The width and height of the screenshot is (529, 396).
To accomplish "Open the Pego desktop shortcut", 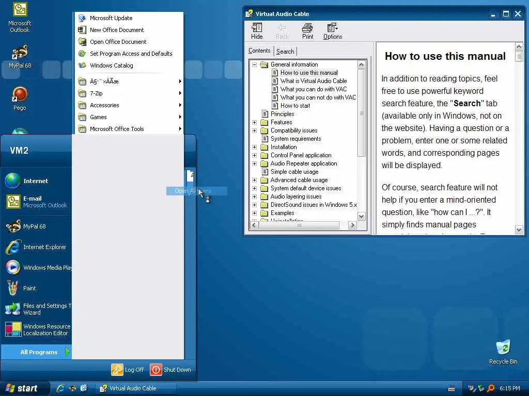I will (20, 98).
